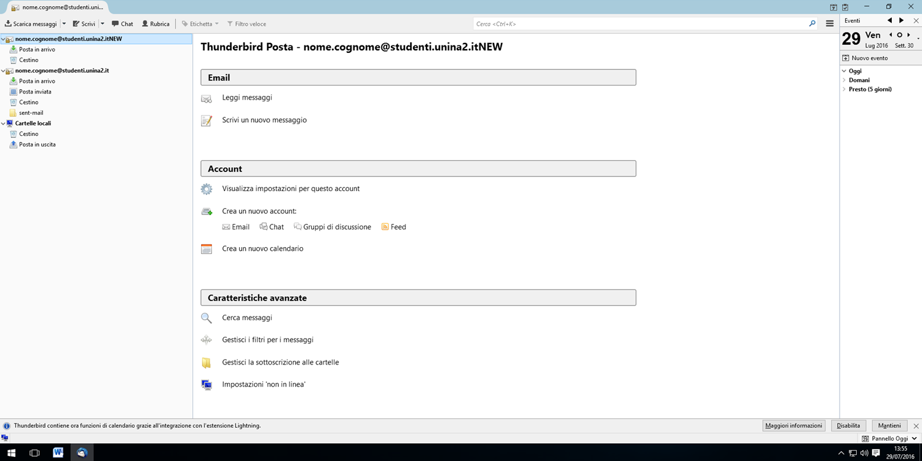This screenshot has width=922, height=461.
Task: Close the Eventi today pane
Action: tap(916, 21)
